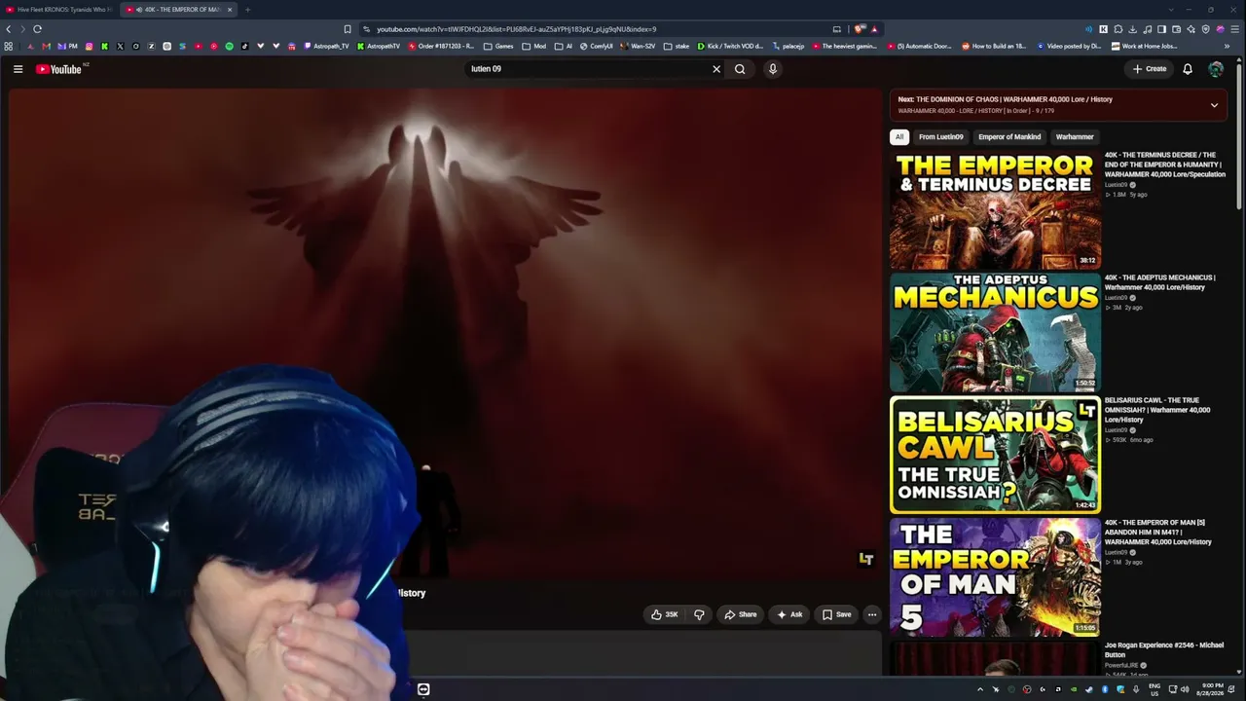Open a new browser tab with plus
This screenshot has height=701, width=1246.
click(247, 10)
